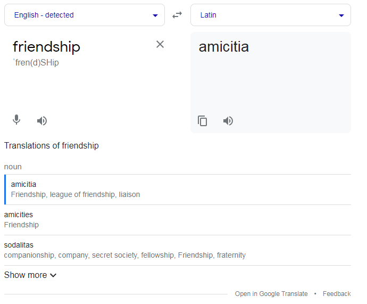Send Feedback via the link
The height and width of the screenshot is (304, 367).
pyautogui.click(x=337, y=294)
